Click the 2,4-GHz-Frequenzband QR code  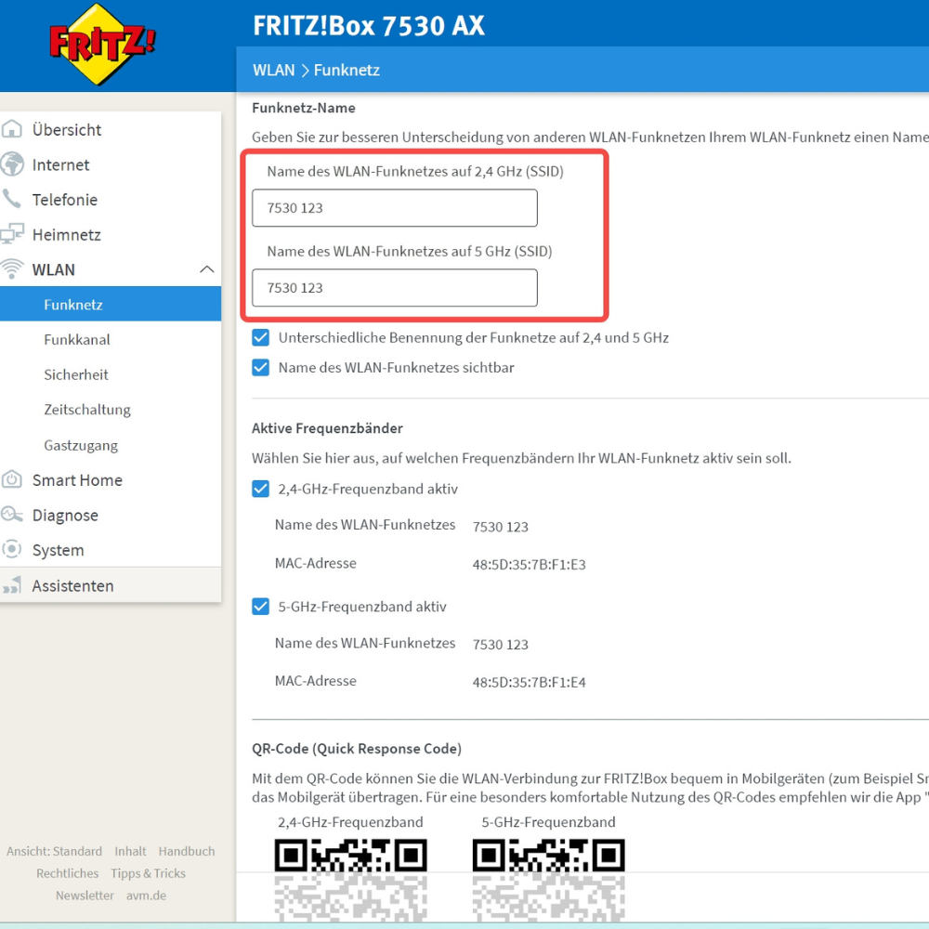coord(351,879)
